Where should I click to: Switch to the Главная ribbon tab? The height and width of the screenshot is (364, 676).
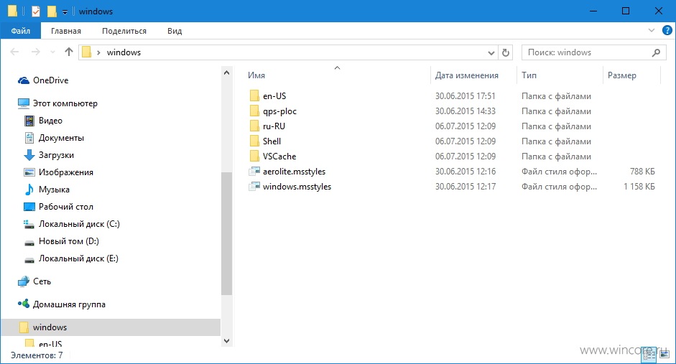pos(66,31)
